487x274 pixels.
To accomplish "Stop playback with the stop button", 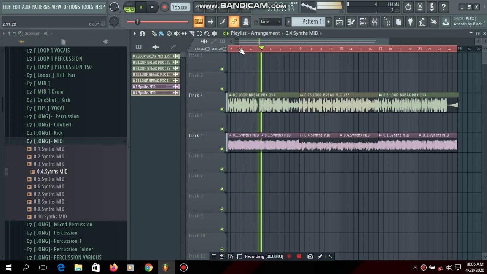I will tap(152, 7).
